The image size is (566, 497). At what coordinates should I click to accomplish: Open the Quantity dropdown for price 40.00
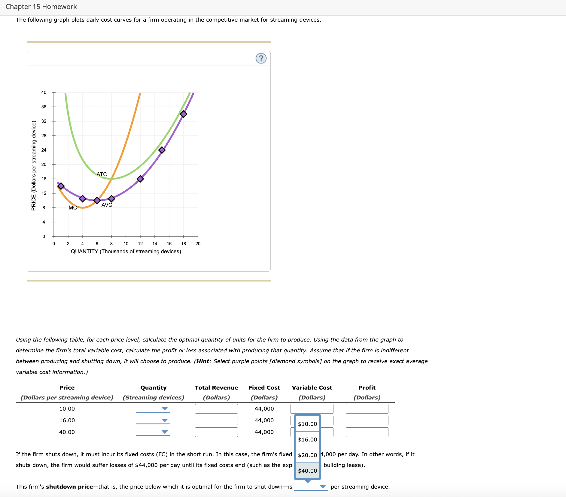[164, 432]
